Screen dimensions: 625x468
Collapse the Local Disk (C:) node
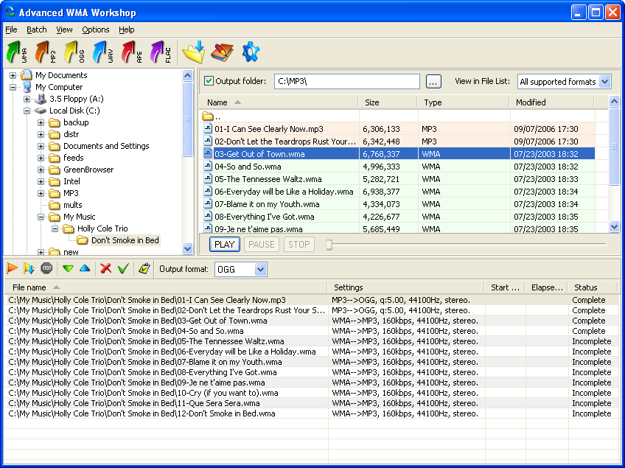pyautogui.click(x=27, y=111)
